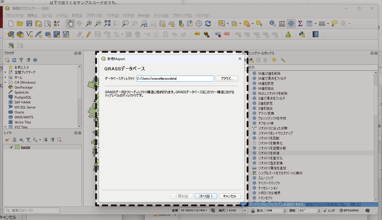Click the ブラウズ... button in the dialog
Image resolution: width=382 pixels, height=220 pixels.
[x=227, y=78]
